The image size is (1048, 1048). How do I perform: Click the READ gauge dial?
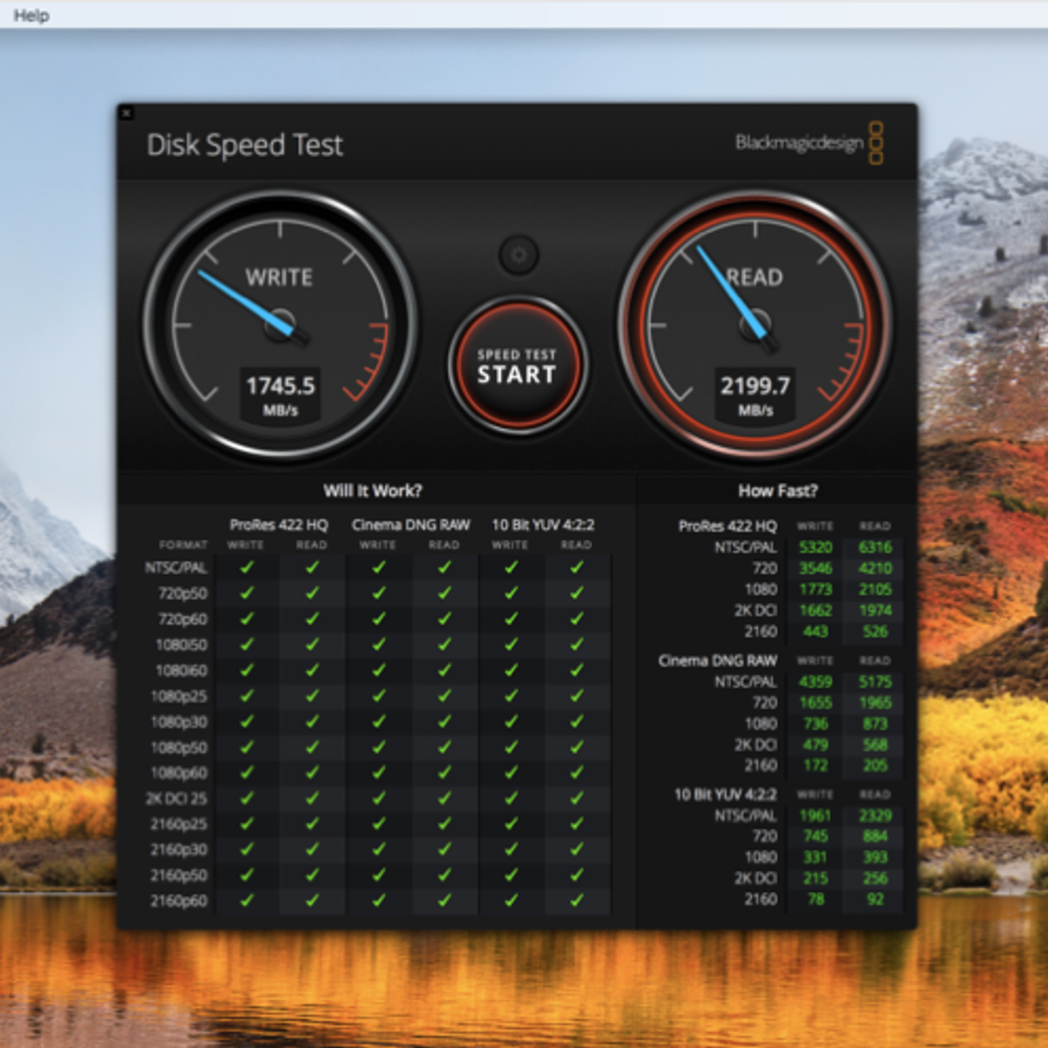click(x=755, y=325)
